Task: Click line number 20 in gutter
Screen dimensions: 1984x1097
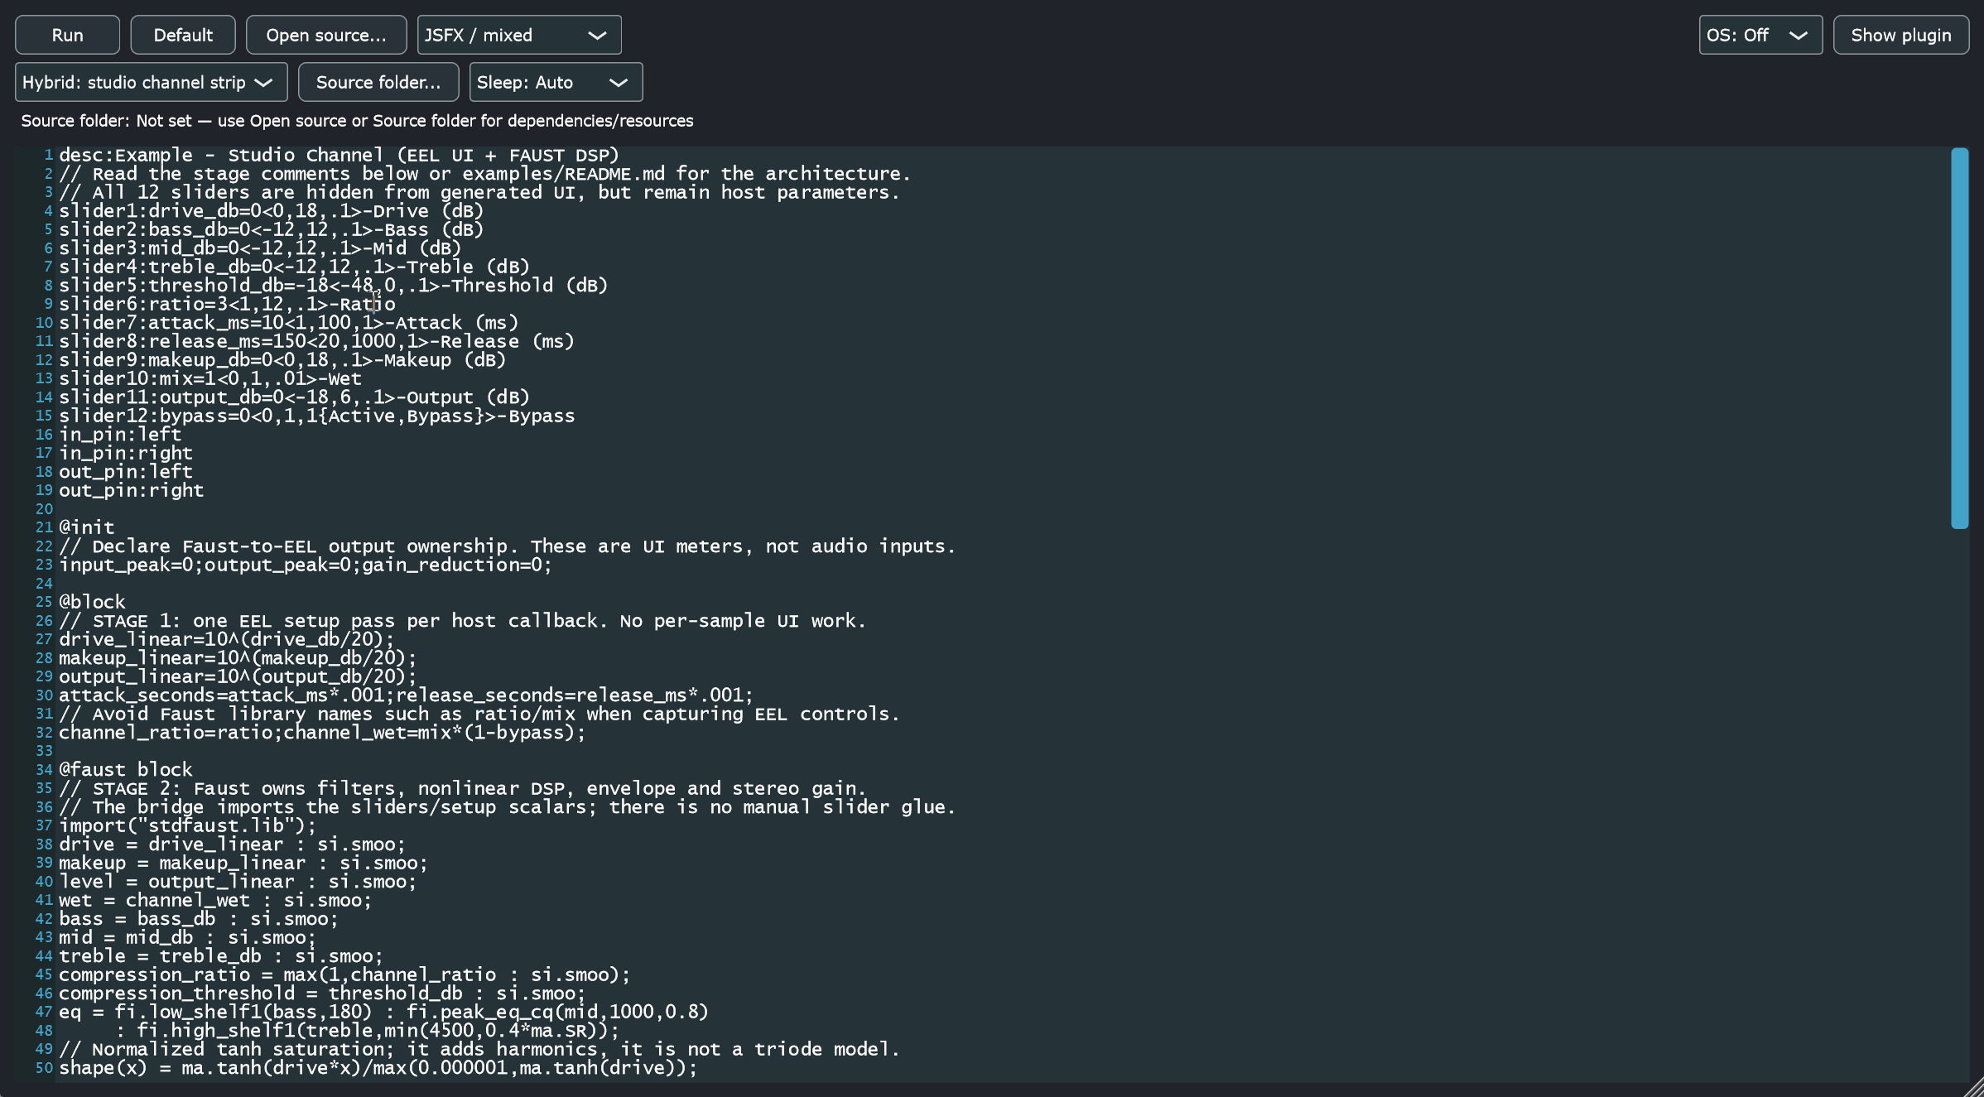Action: pyautogui.click(x=44, y=508)
